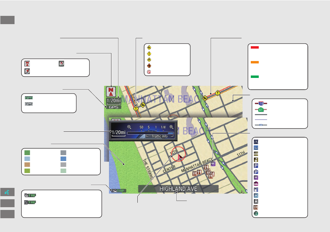Click the parking garage P icon in POI legend
The width and height of the screenshot is (330, 232).
pos(256,172)
